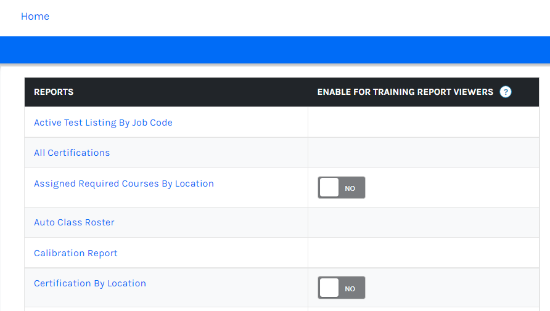Click the blue banner bar
550x311 pixels.
coord(275,50)
